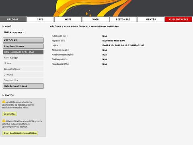This screenshot has height=145, width=193.
Task: Open Diagnosztika page
Action: tap(23, 80)
